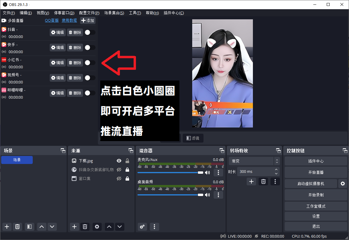This screenshot has width=349, height=240.
Task: Open the mixer options kebab menu
Action: coord(154,227)
